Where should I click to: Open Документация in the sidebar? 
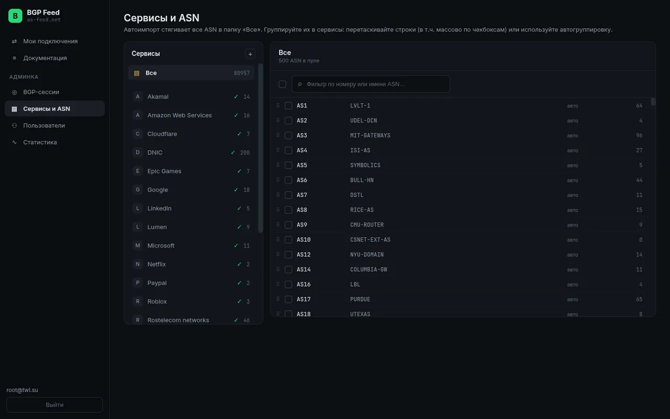point(54,58)
